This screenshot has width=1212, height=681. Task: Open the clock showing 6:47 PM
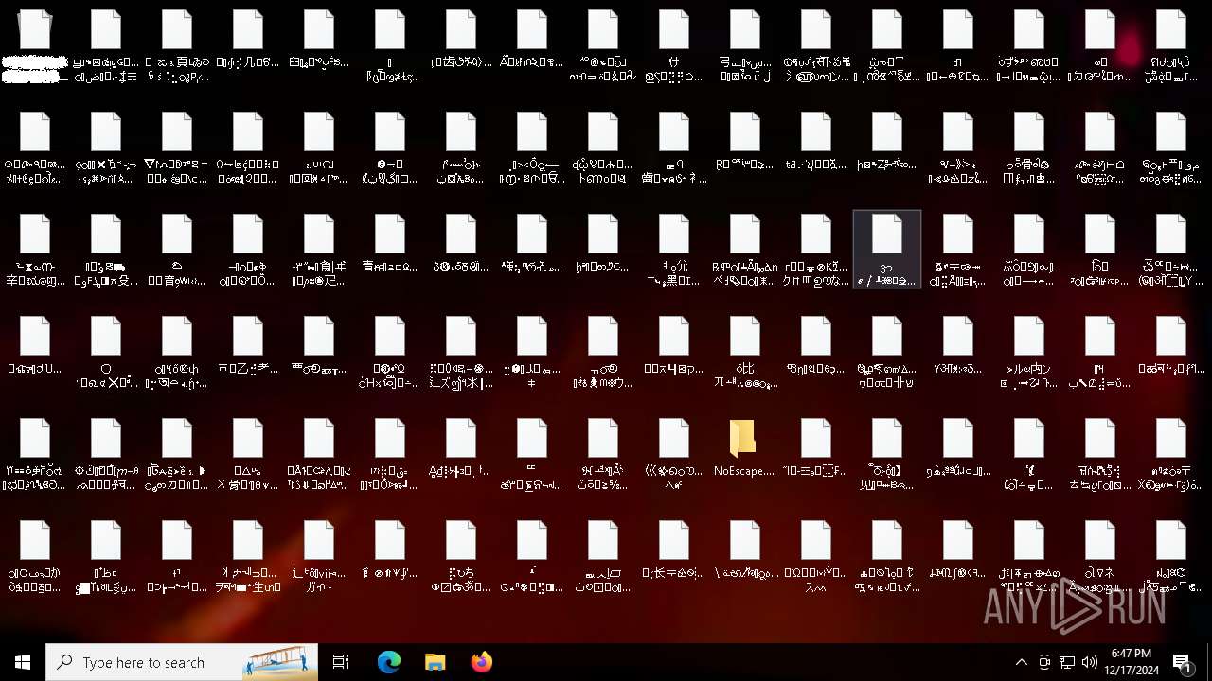1131,662
